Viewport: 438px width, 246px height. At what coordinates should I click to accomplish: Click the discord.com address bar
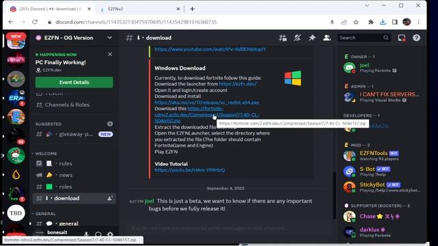136,22
